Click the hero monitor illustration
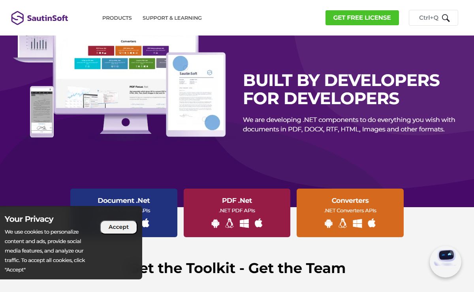 click(126, 84)
